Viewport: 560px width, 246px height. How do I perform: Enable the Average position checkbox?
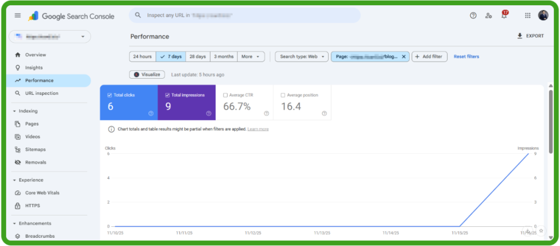[283, 95]
